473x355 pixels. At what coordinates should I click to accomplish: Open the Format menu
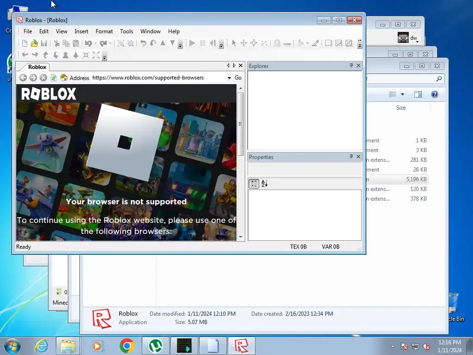104,31
